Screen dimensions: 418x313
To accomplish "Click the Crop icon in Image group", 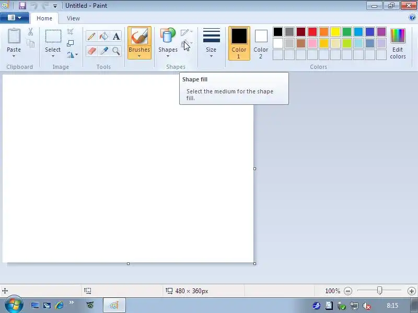I will pos(70,32).
